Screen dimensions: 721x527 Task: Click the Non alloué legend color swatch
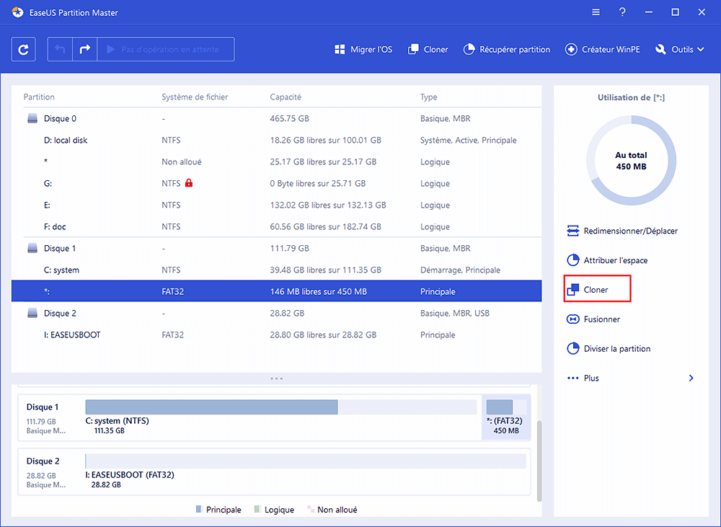point(310,509)
